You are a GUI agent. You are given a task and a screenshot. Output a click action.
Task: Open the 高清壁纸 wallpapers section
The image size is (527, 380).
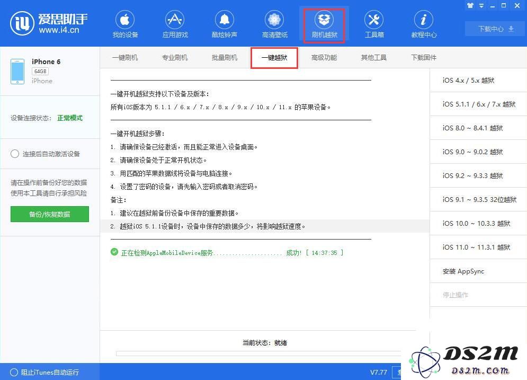pyautogui.click(x=274, y=24)
